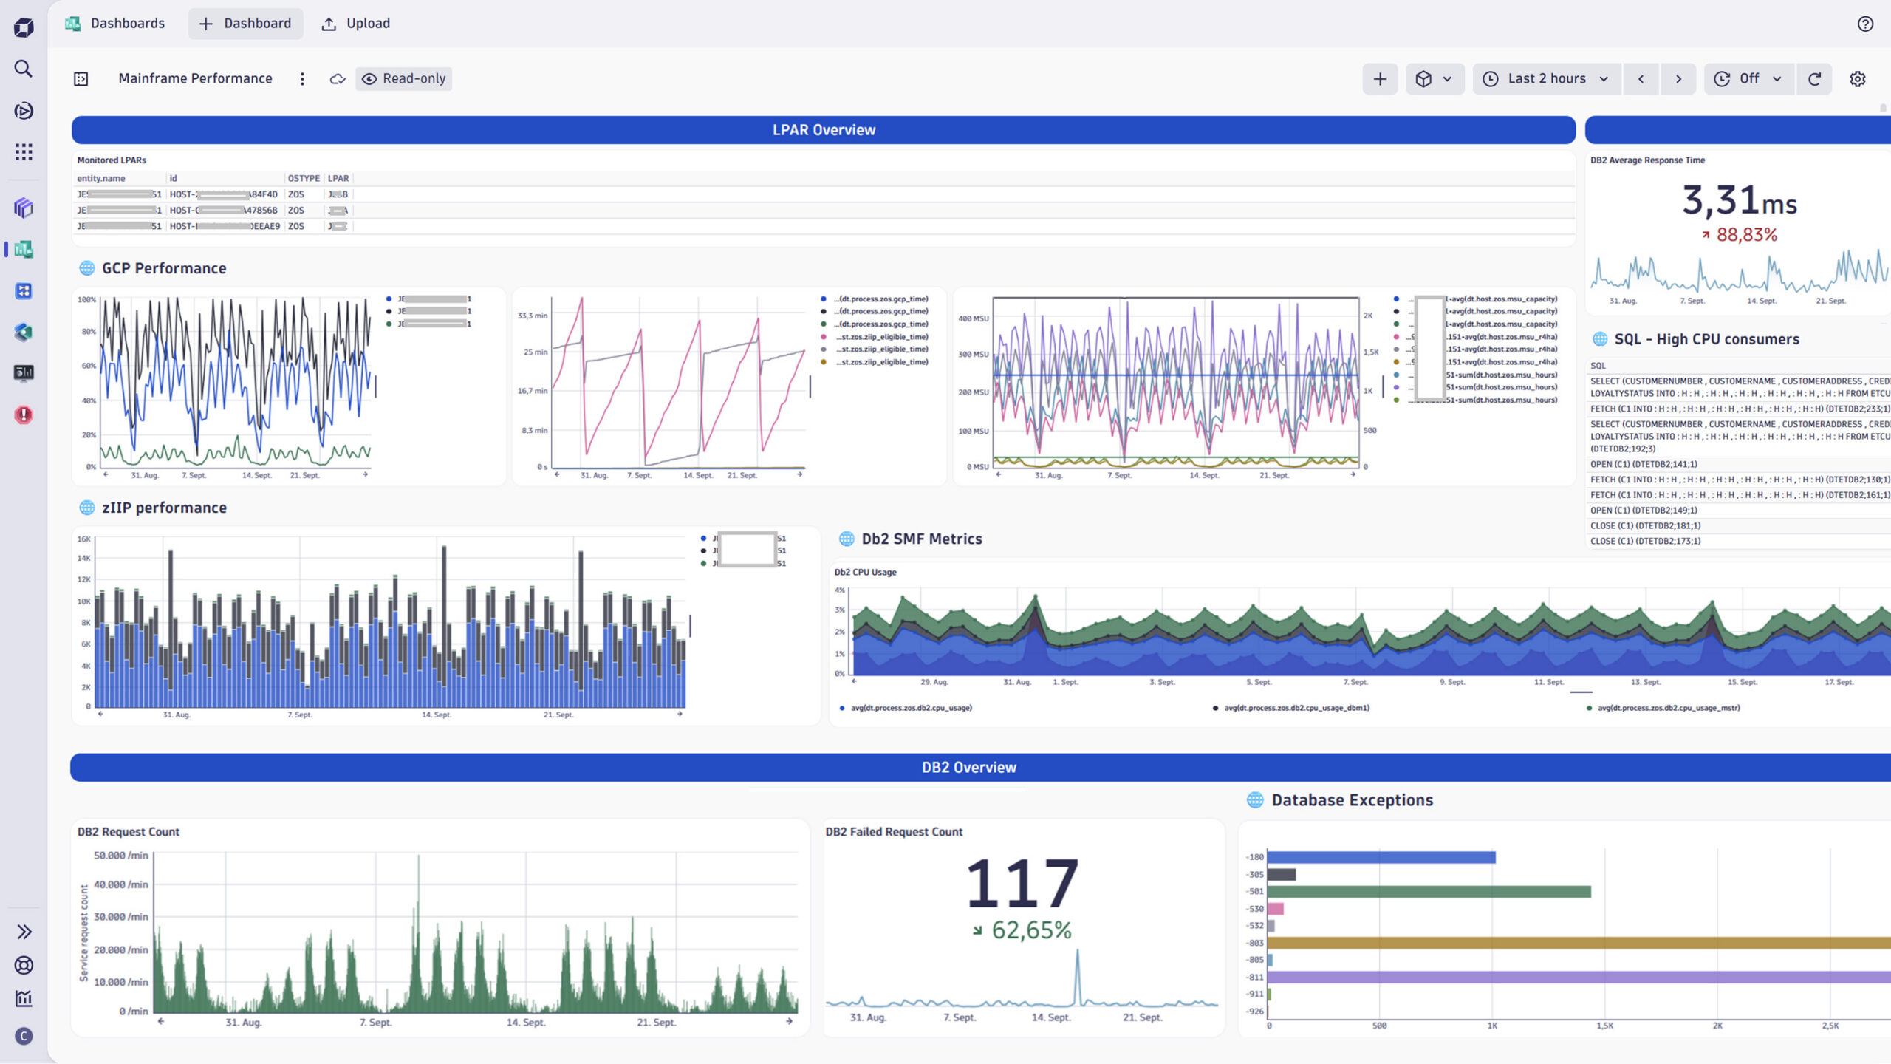Toggle the auto-refresh Off control
The height and width of the screenshot is (1064, 1891).
[1748, 78]
